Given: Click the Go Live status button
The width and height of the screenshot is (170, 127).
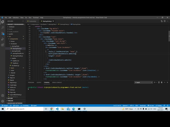Looking at the screenshot, I should [151, 106].
